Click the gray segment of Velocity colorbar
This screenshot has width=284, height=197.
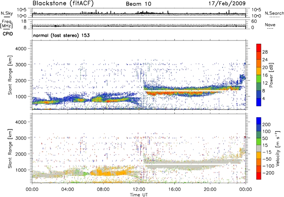pyautogui.click(x=259, y=148)
